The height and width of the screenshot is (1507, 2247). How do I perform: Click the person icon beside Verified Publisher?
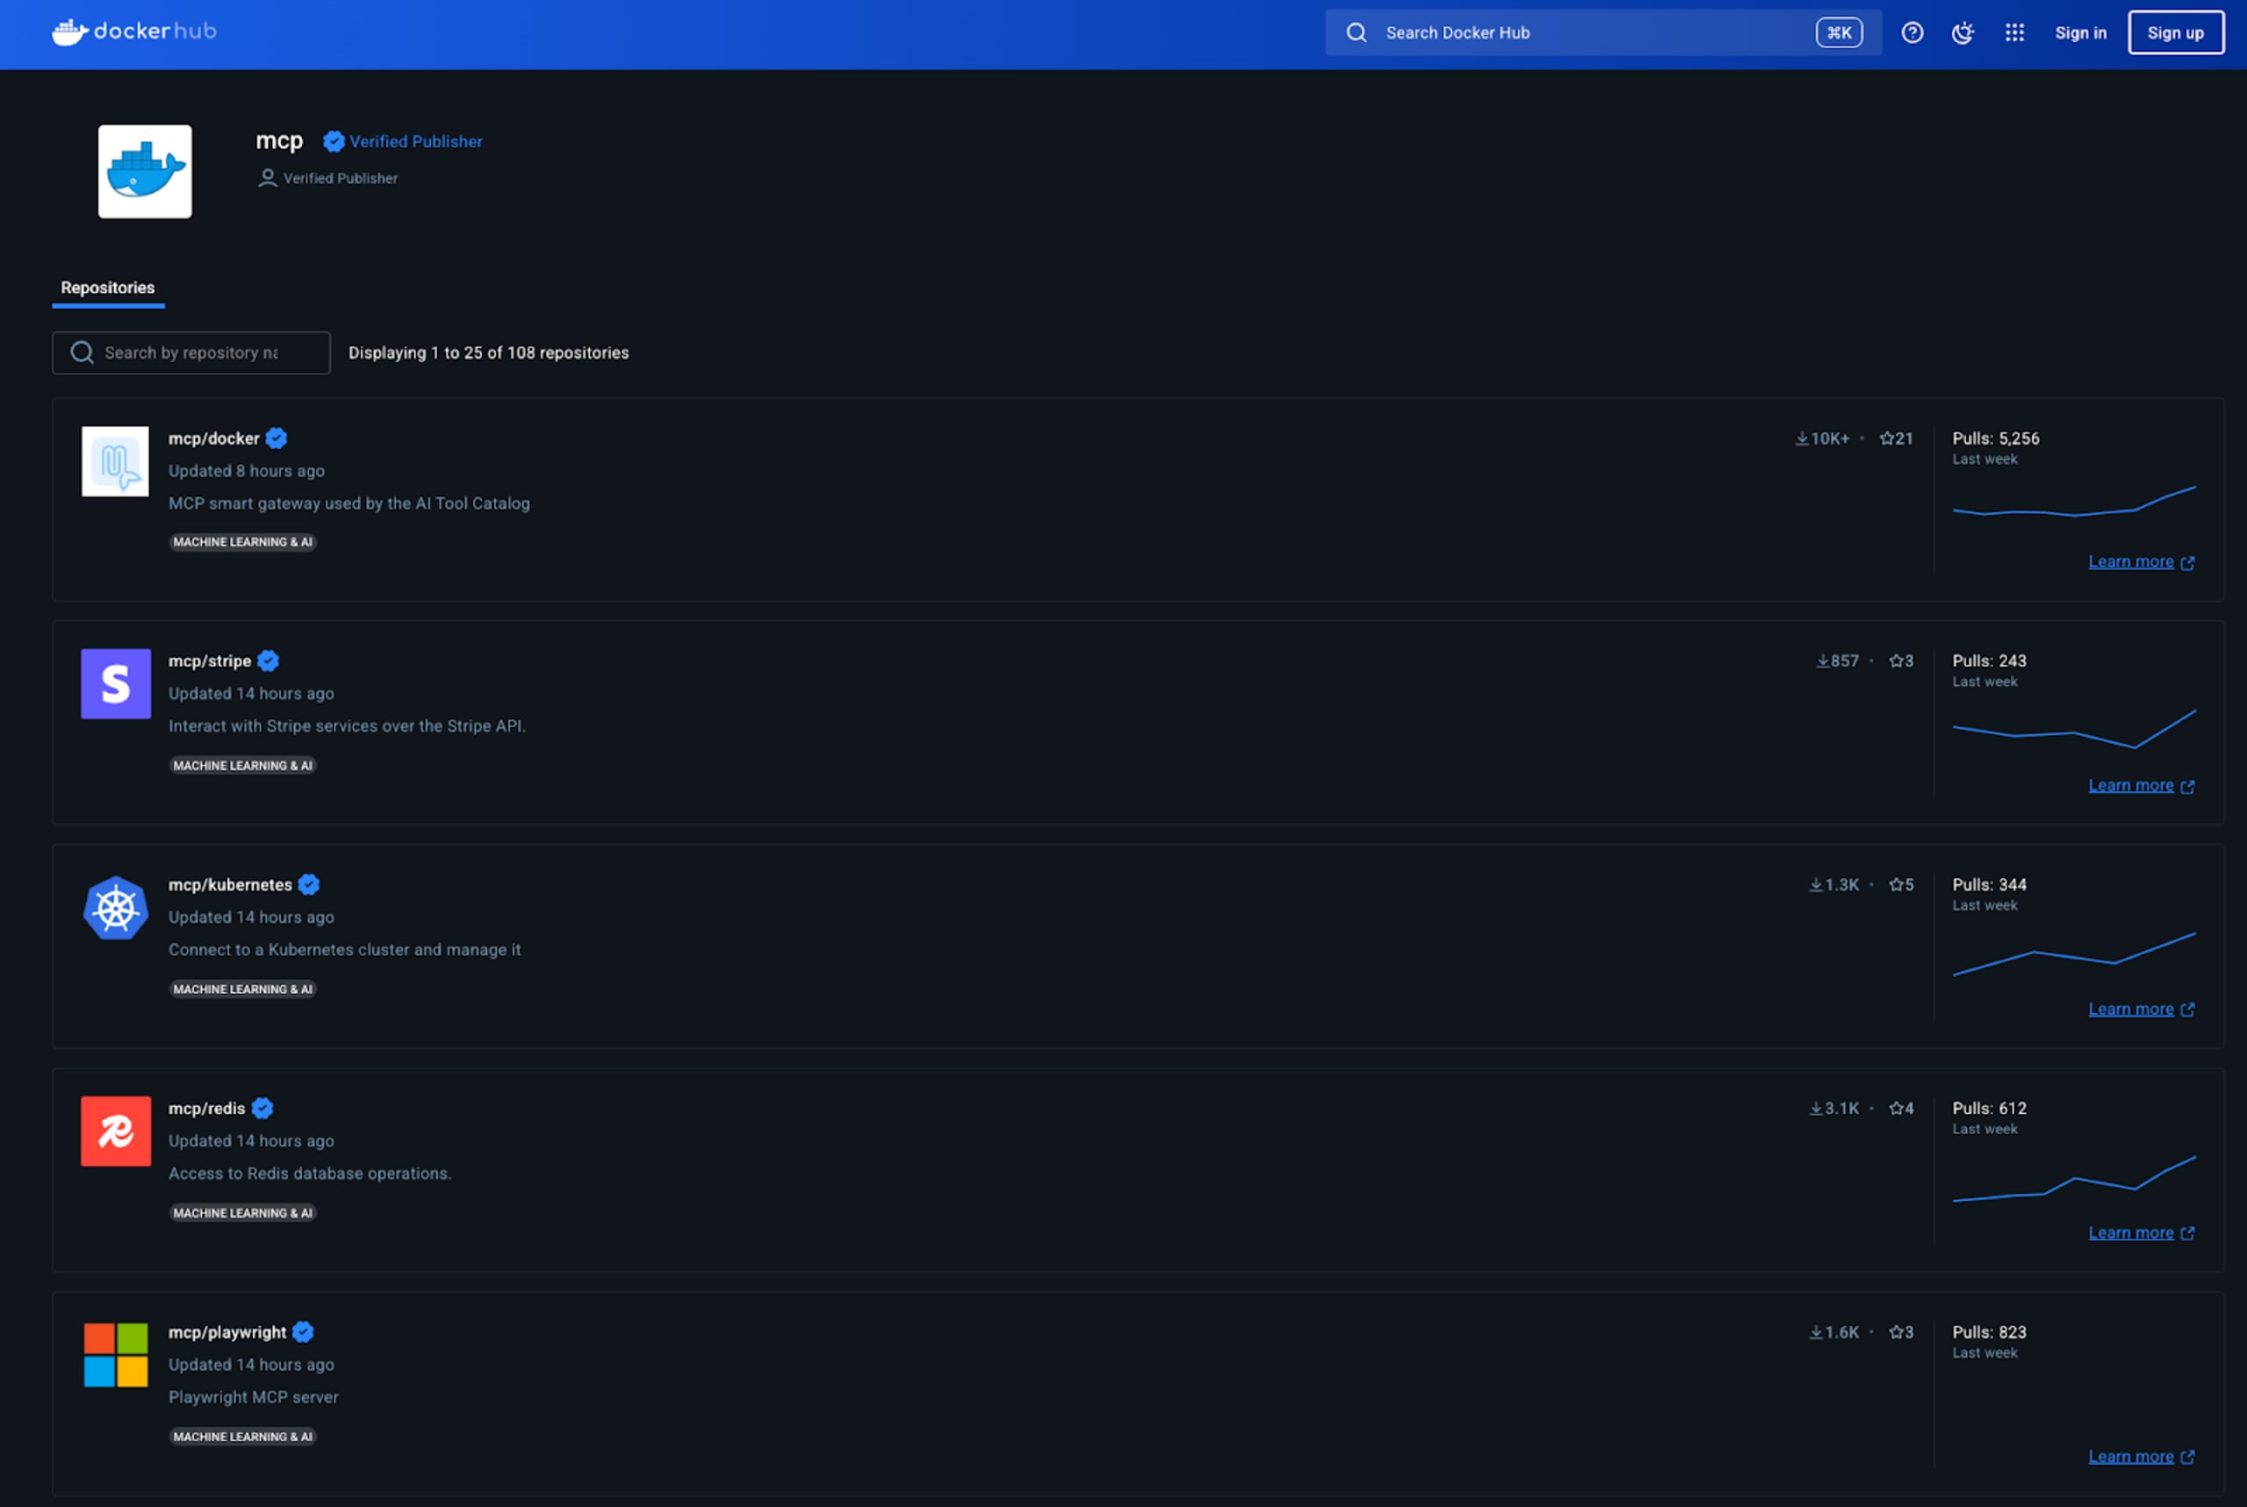pyautogui.click(x=268, y=178)
